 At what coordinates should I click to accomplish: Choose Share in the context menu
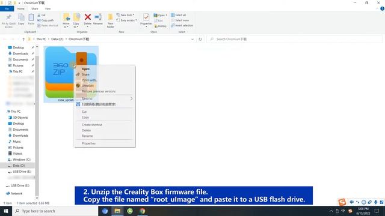104,74
